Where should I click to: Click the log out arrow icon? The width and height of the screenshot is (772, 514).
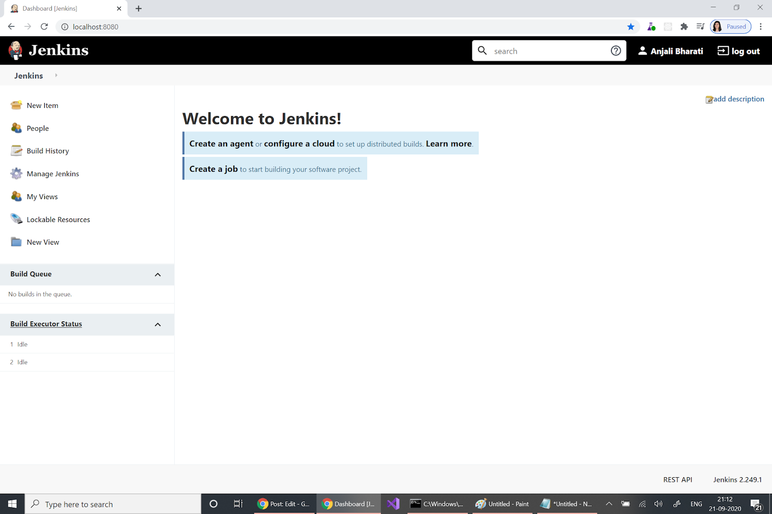[x=723, y=51]
